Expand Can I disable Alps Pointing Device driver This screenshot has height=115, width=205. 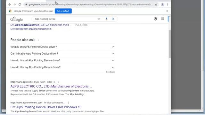[x=62, y=54]
